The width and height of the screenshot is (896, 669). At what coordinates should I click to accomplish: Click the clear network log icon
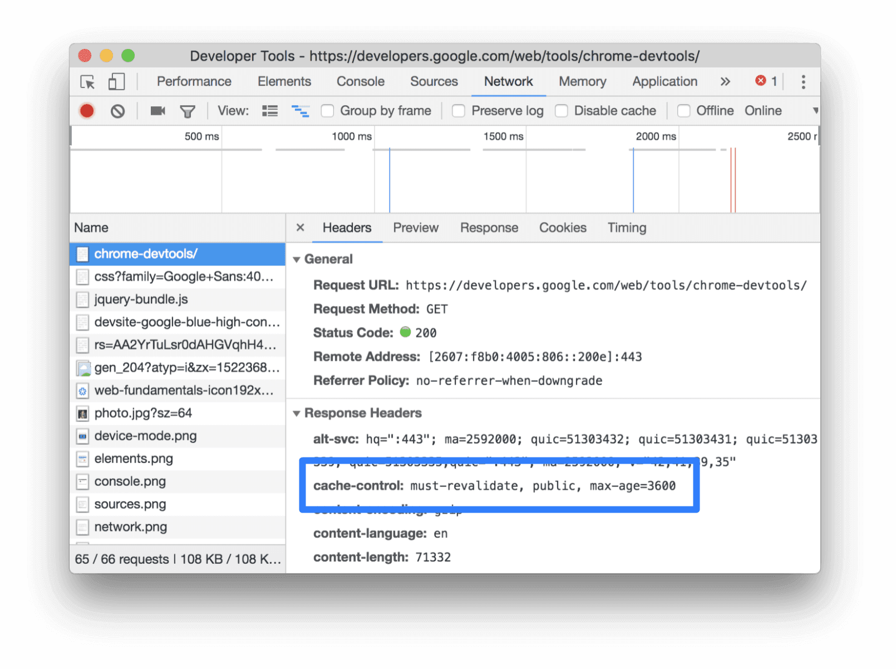tap(117, 111)
